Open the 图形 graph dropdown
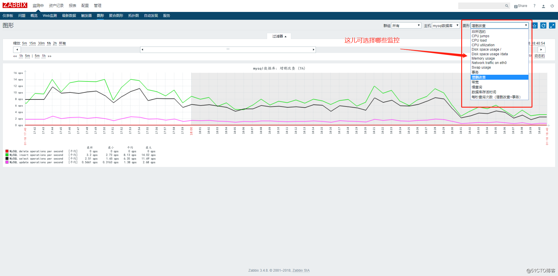Screen dimensions: 558x276 [499, 26]
